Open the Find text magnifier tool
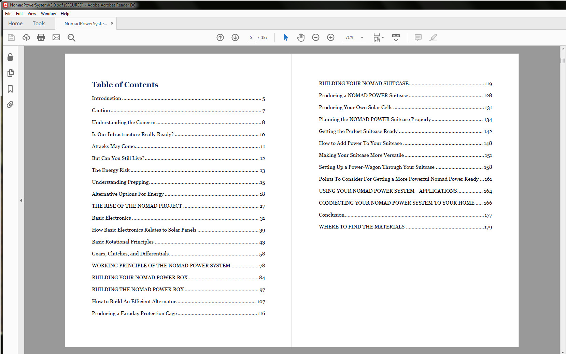The height and width of the screenshot is (354, 566). coord(71,38)
